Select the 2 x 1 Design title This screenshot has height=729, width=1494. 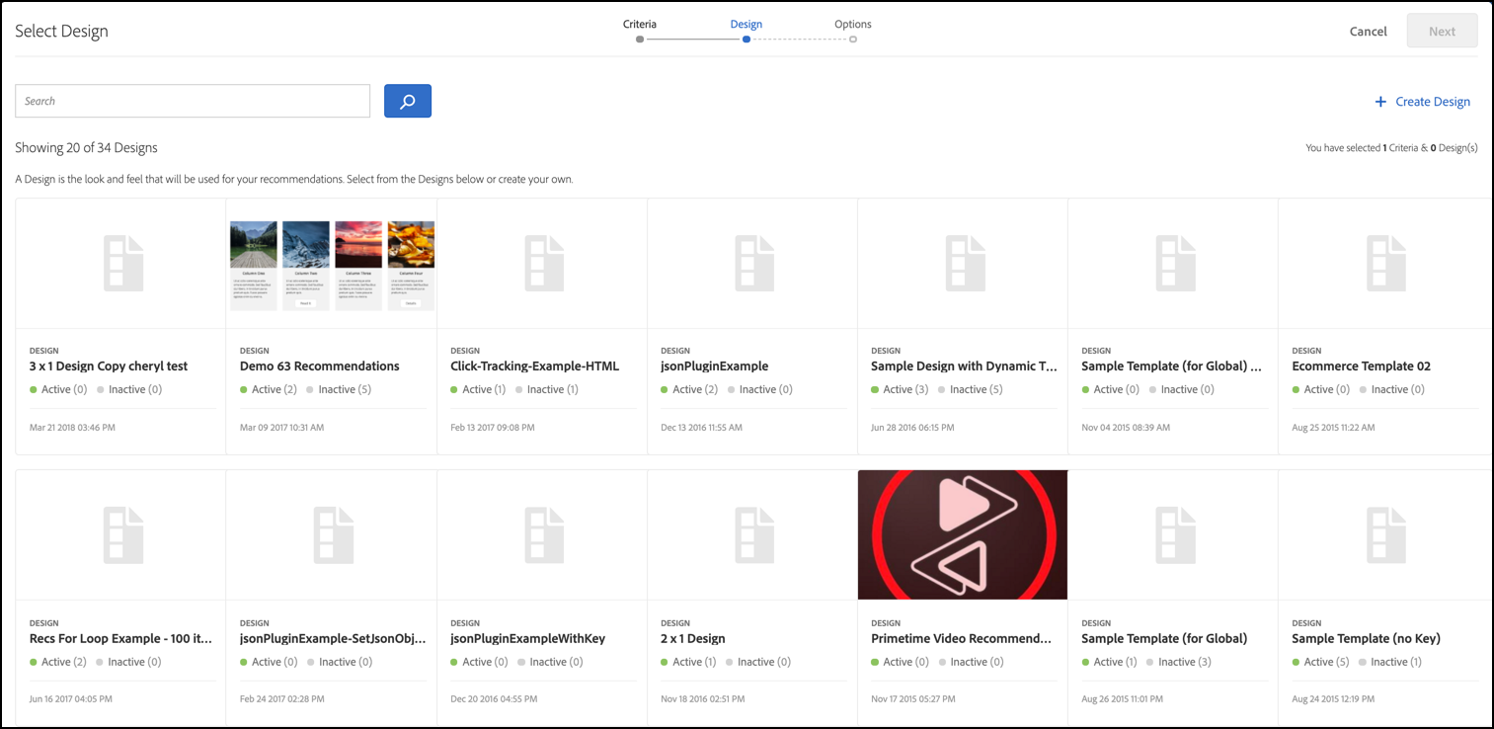[693, 639]
